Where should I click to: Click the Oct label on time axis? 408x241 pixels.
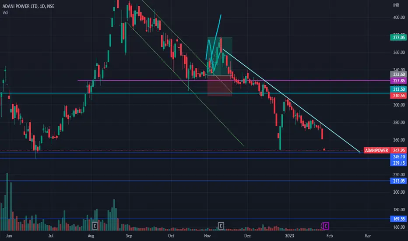point(171,236)
